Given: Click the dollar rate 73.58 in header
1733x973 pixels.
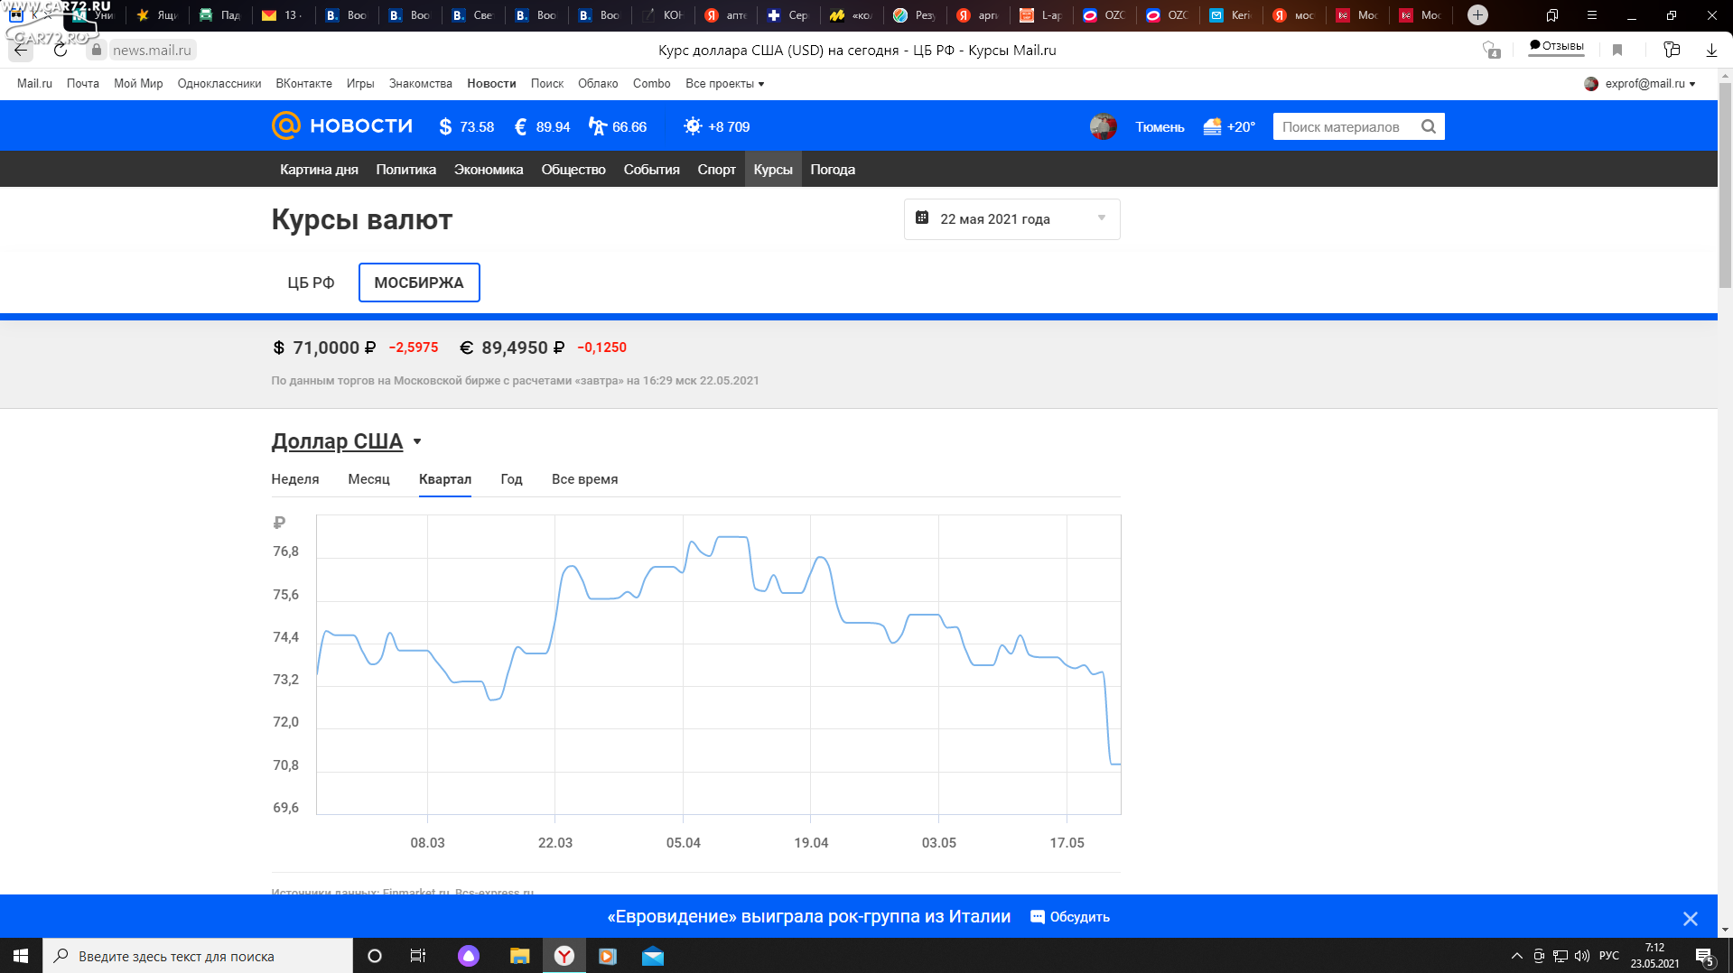Looking at the screenshot, I should point(467,126).
